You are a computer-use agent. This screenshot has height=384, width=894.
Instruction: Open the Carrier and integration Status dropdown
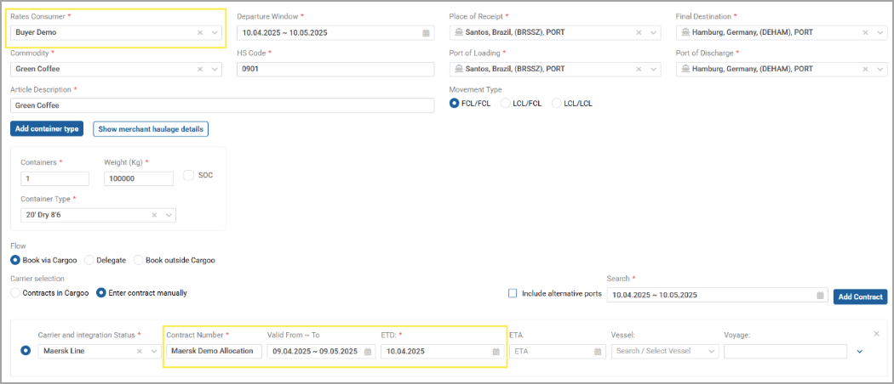153,351
